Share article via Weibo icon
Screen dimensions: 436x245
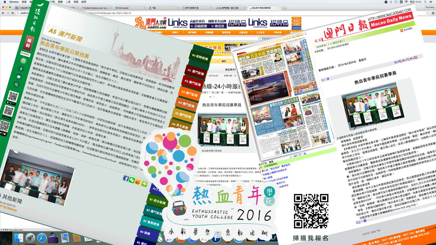(138, 182)
